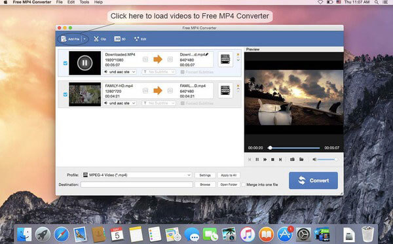This screenshot has width=393, height=244.
Task: Open the Edit effects tool
Action: pos(140,39)
